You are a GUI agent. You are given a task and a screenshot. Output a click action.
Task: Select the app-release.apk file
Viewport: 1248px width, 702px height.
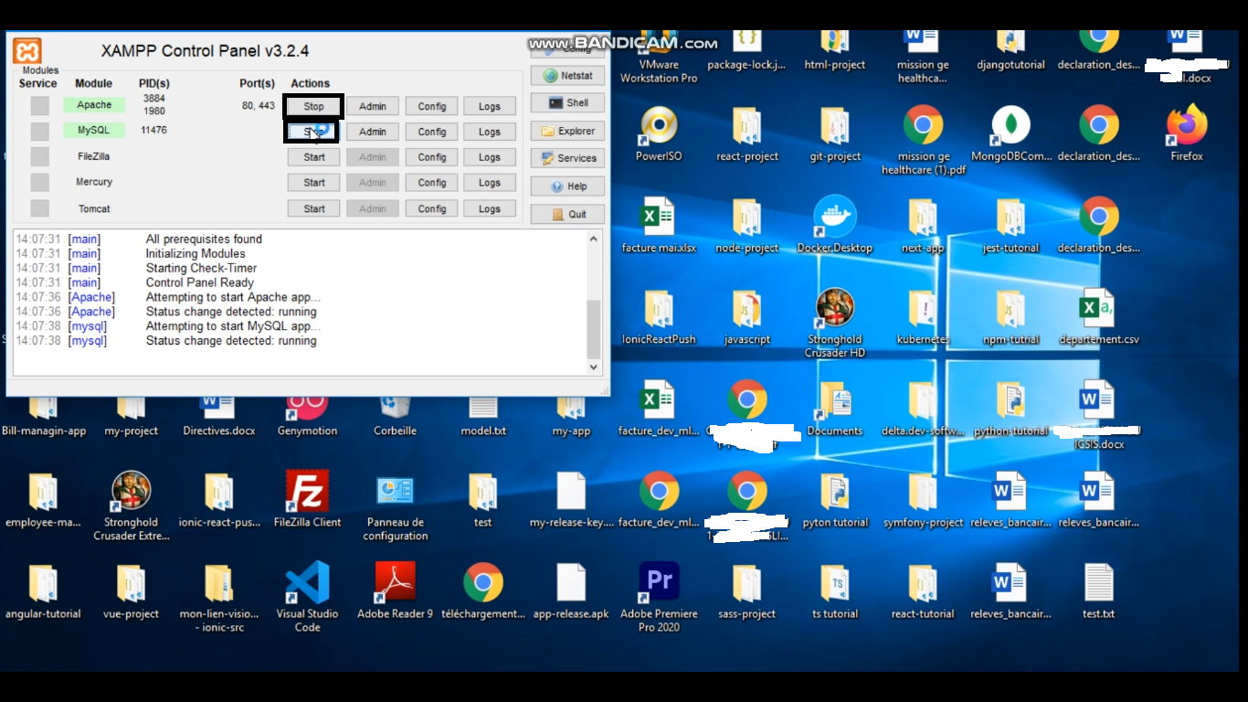[x=571, y=591]
